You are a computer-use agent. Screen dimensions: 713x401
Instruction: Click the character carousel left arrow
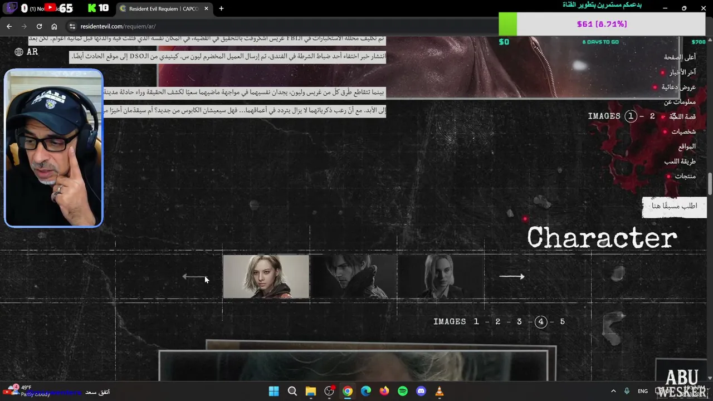click(194, 276)
